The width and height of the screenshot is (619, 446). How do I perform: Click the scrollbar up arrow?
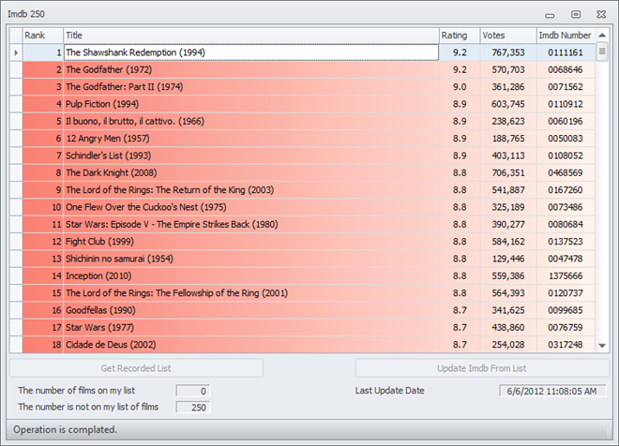point(602,36)
